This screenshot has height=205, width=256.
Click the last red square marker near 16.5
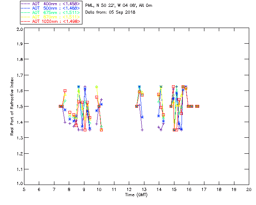coord(197,106)
